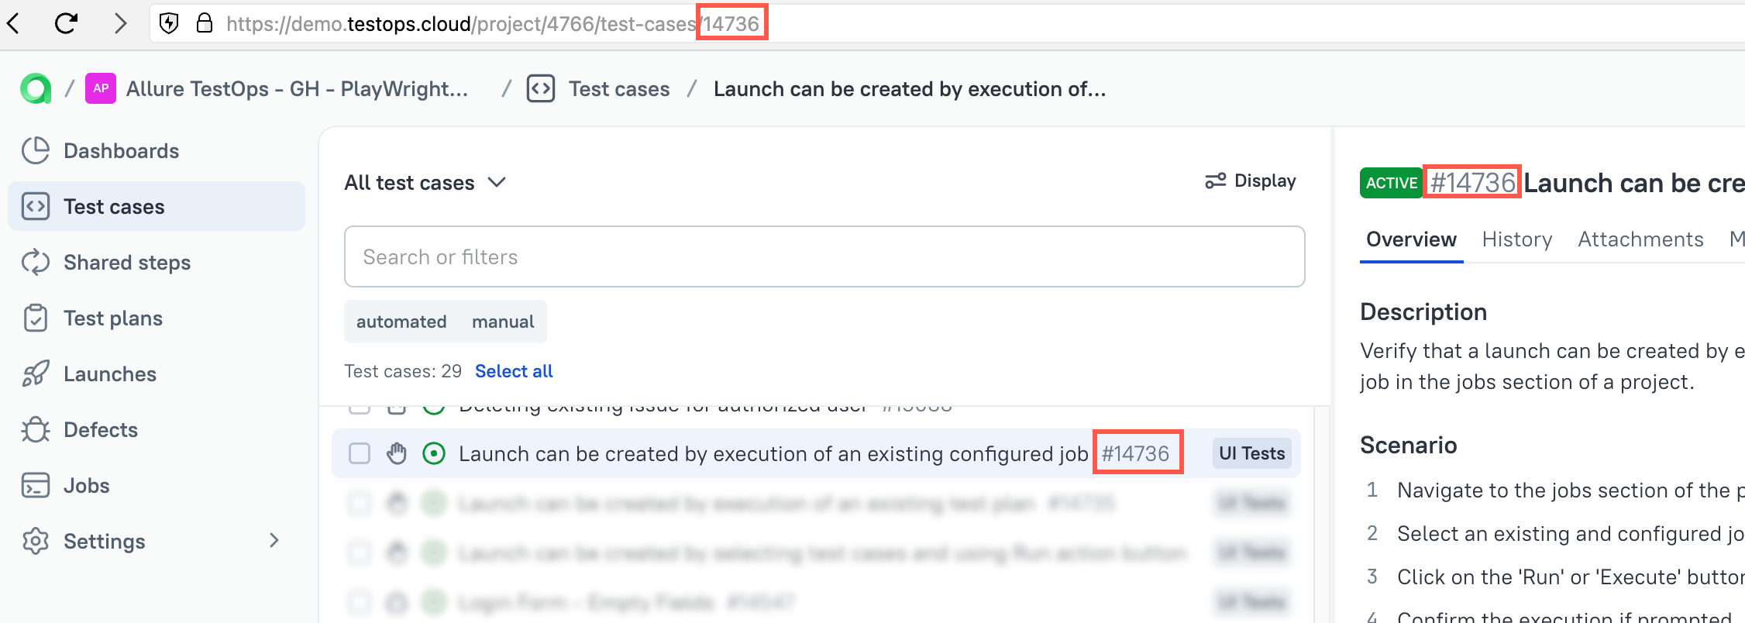Tick the checkbox for test case #14736
The width and height of the screenshot is (1745, 623).
[x=360, y=453]
